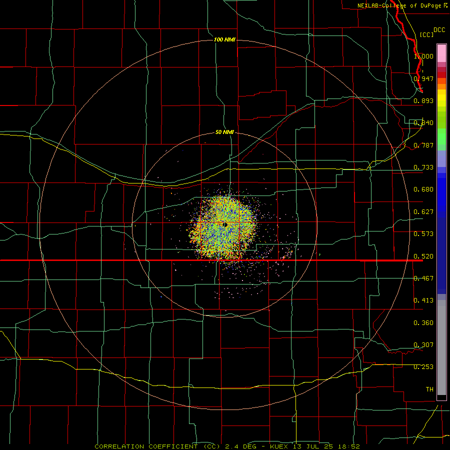Click the KUEX radar site marker at center
This screenshot has height=450, width=450.
225,224
